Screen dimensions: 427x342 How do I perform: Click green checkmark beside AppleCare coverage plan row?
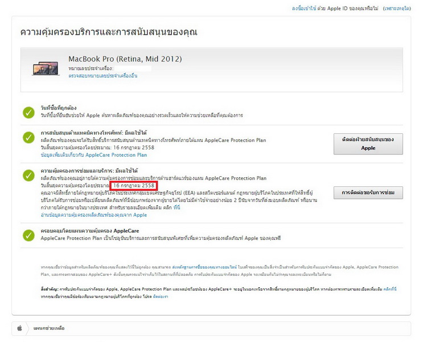(28, 235)
